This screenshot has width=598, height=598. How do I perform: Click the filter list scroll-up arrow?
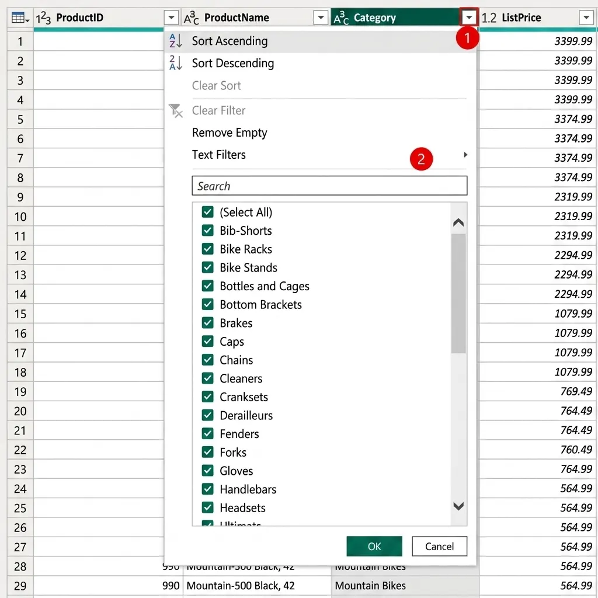pyautogui.click(x=458, y=222)
